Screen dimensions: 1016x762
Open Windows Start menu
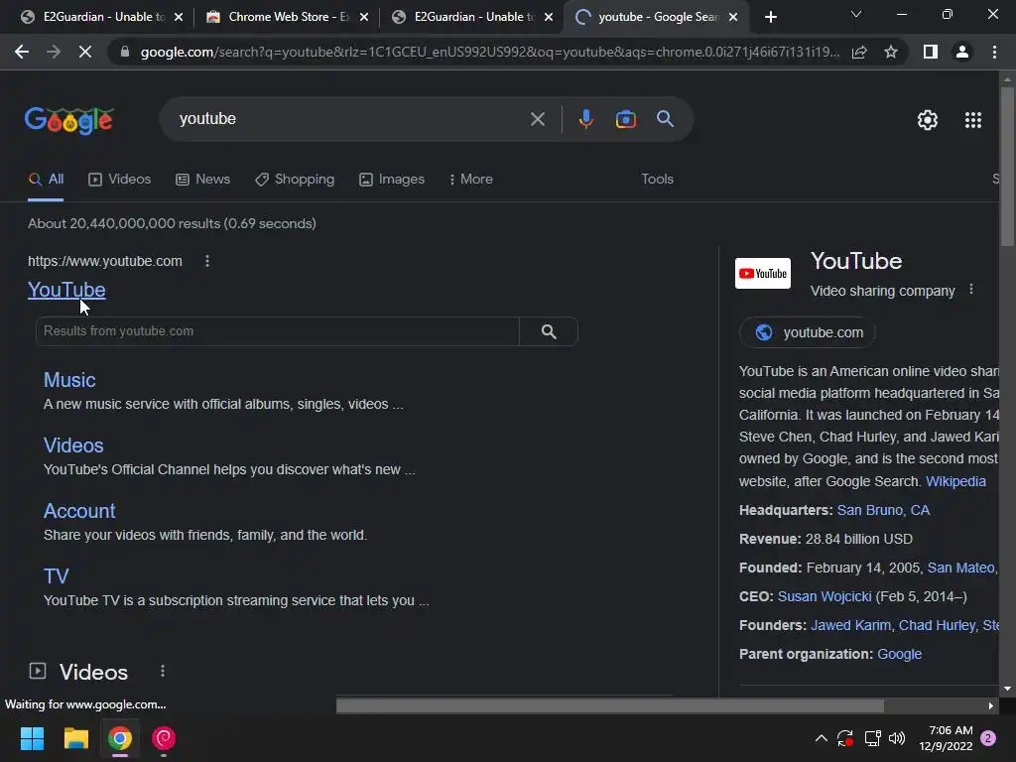[32, 738]
